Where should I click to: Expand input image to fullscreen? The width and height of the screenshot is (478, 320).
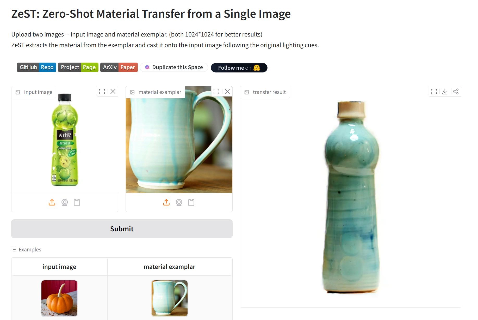pos(102,92)
